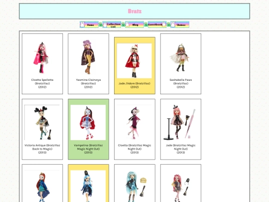
Task: Open Yasmina Clairvoya doll image
Action: [88, 57]
